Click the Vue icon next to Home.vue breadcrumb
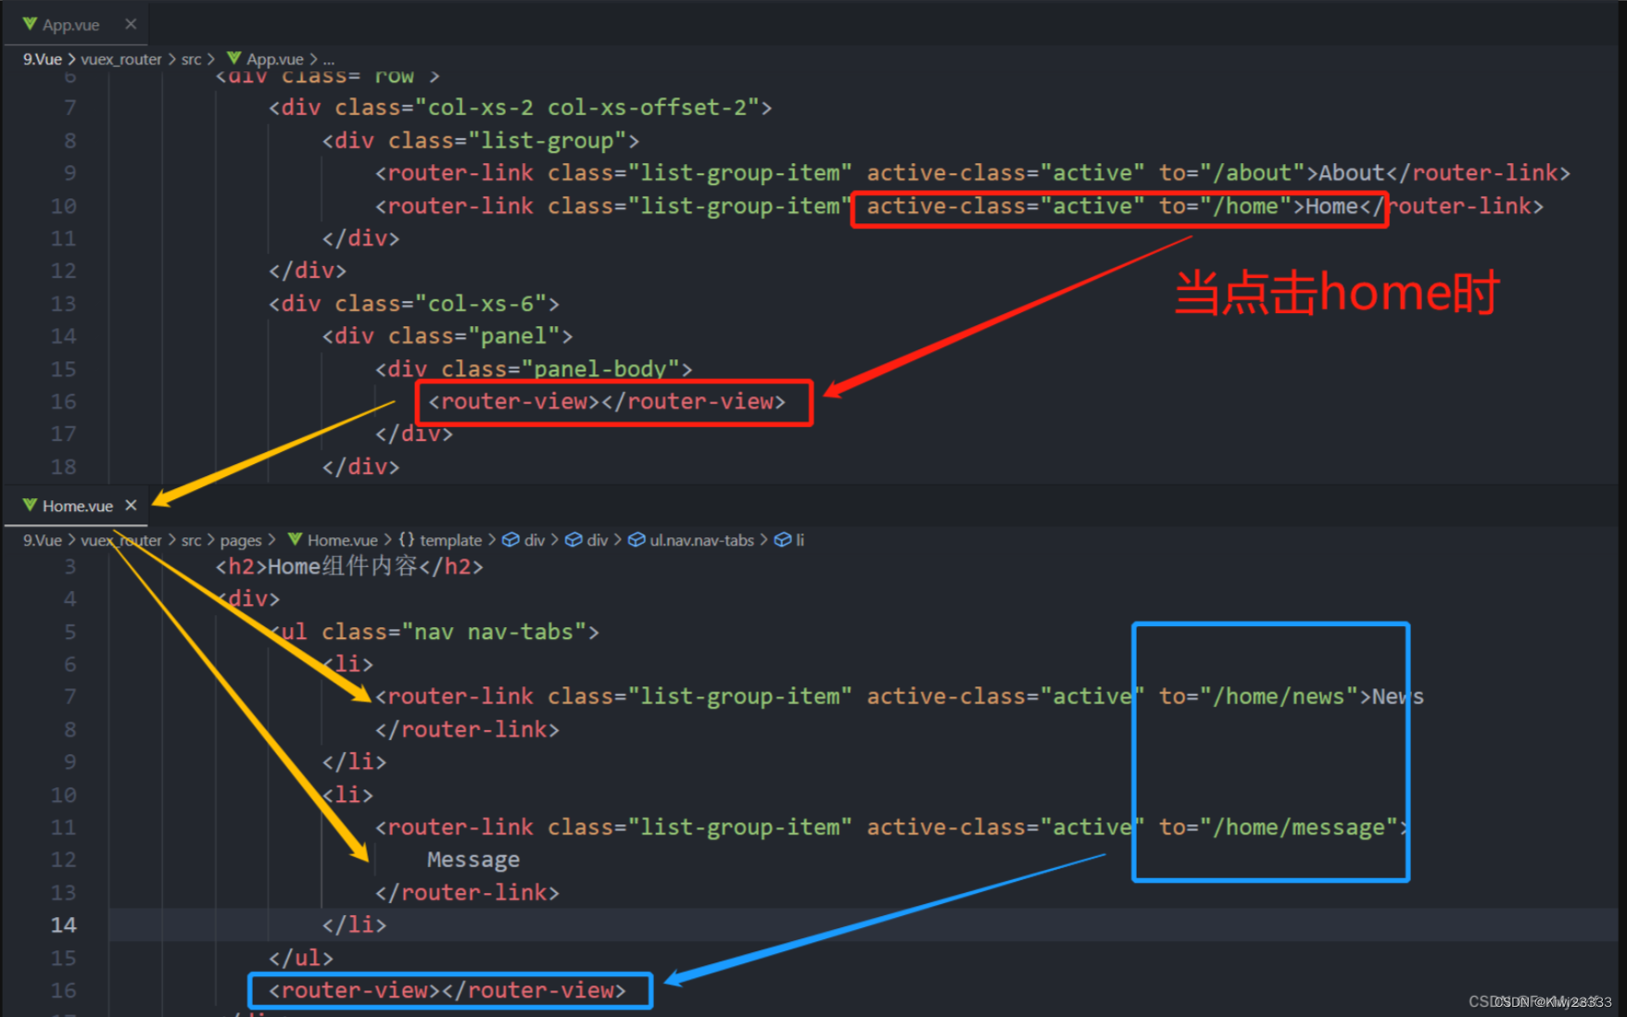1627x1017 pixels. click(x=295, y=540)
